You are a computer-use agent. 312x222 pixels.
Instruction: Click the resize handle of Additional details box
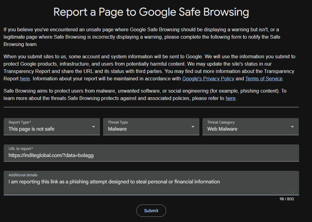point(293,191)
